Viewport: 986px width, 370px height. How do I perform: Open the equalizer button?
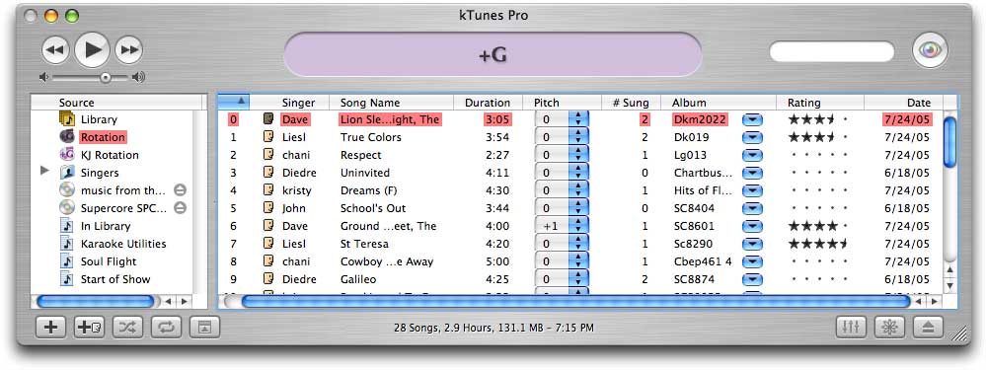[852, 328]
